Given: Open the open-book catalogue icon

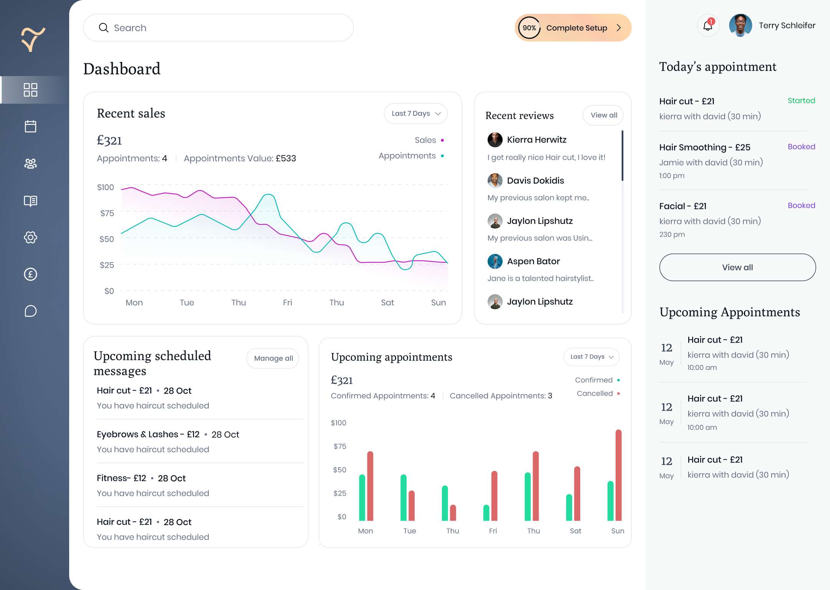Looking at the screenshot, I should 30,201.
